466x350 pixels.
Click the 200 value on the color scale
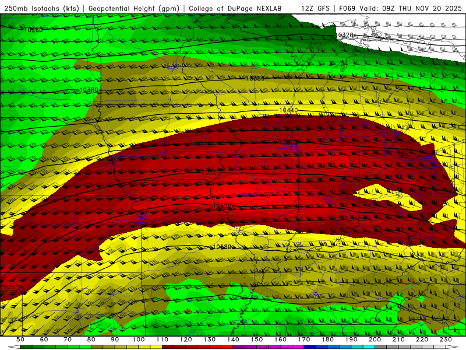375,339
